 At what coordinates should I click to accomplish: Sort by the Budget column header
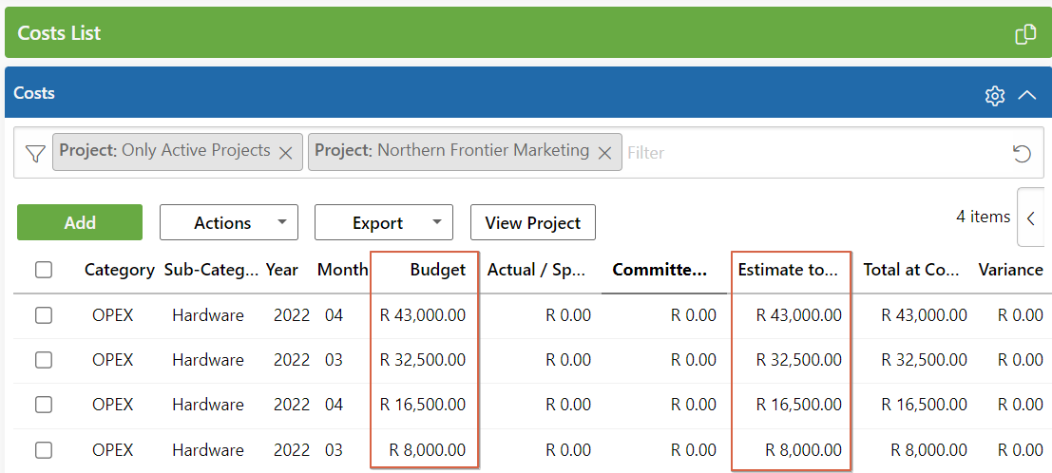[x=437, y=270]
